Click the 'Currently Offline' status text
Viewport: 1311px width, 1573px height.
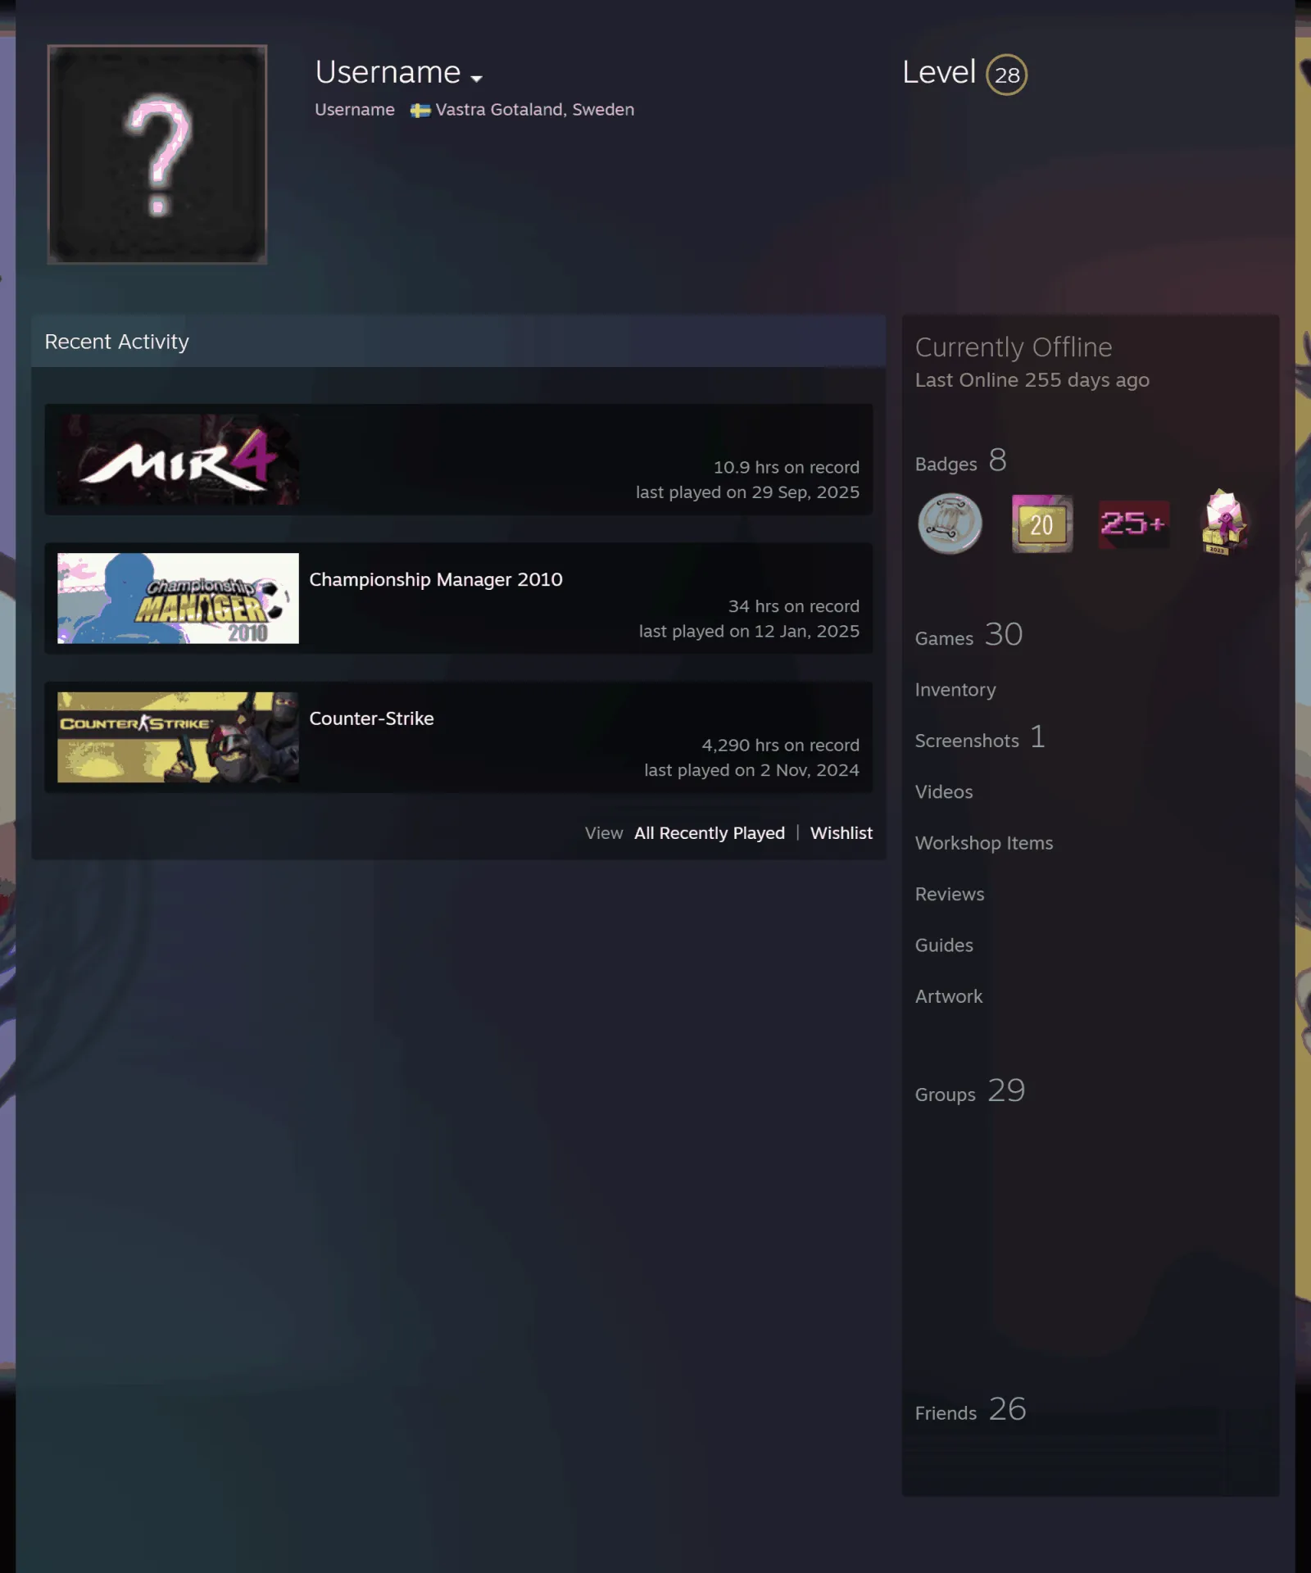point(1014,347)
